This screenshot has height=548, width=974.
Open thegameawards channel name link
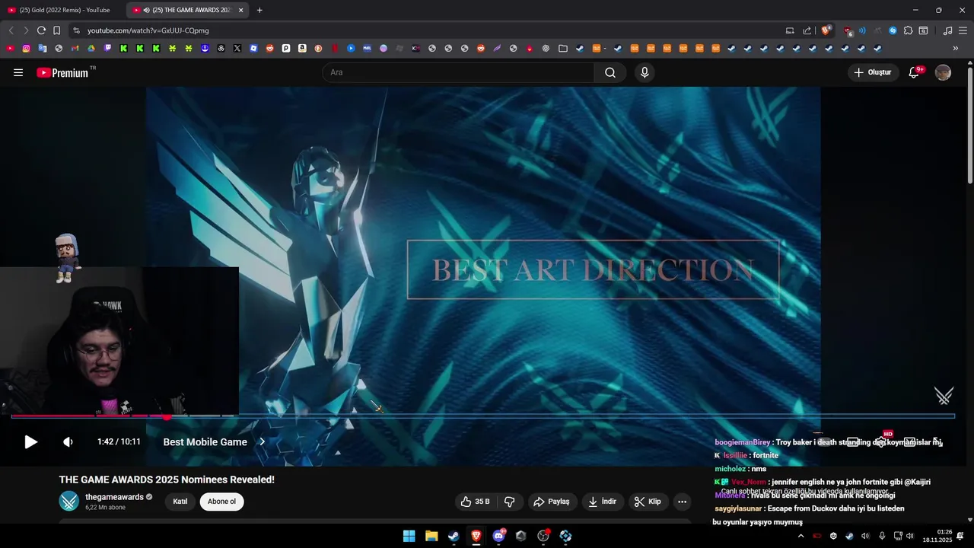pyautogui.click(x=114, y=497)
